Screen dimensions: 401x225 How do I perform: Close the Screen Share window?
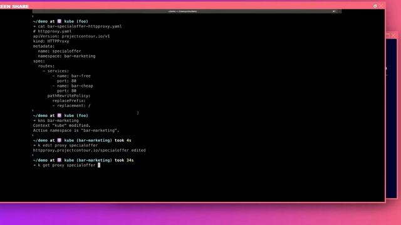(382, 6)
